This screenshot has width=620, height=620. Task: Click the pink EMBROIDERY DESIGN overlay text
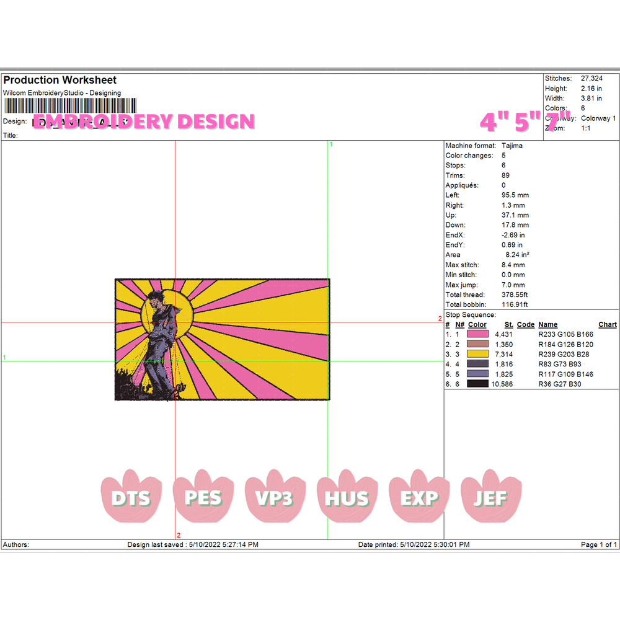click(144, 122)
